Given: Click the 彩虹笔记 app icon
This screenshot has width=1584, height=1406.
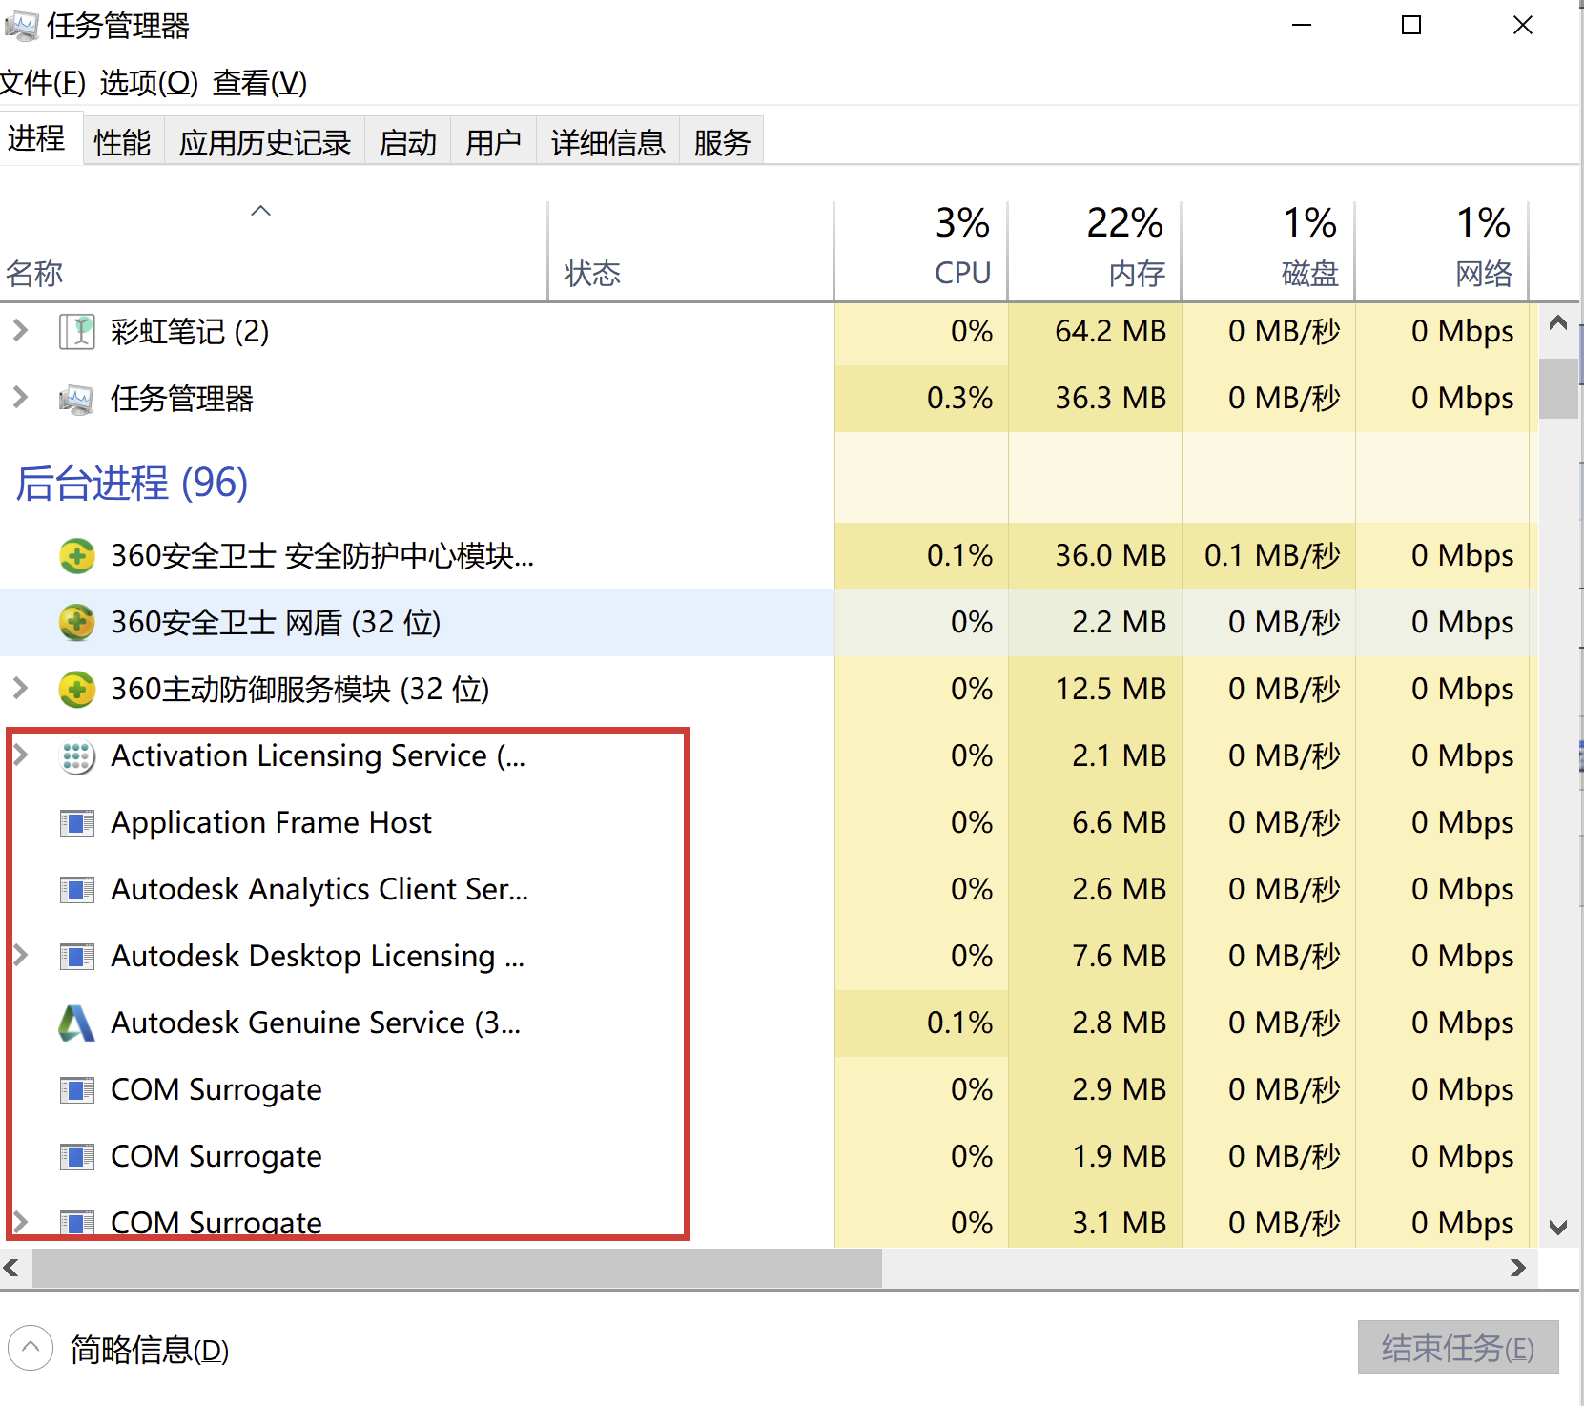Looking at the screenshot, I should point(77,332).
